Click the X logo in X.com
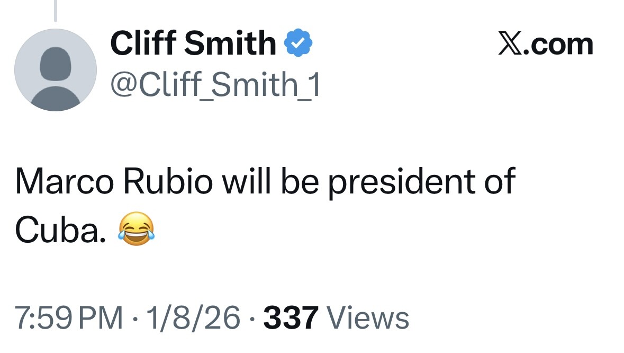Image resolution: width=624 pixels, height=353 pixels. pos(510,45)
